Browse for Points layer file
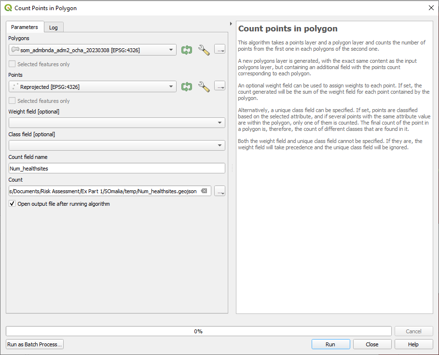The image size is (439, 355). [x=219, y=86]
